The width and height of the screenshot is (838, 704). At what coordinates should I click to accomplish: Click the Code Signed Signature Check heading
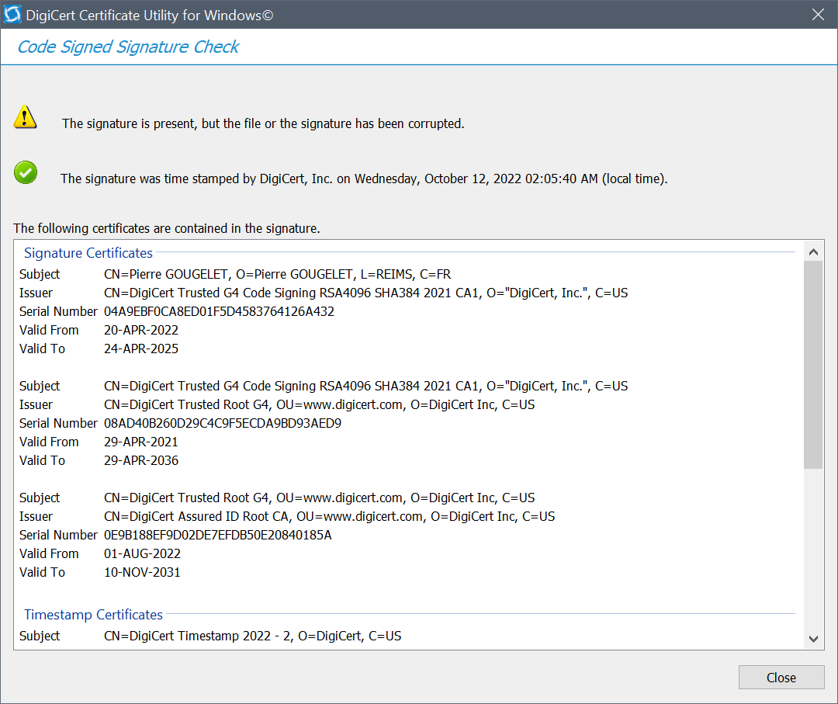[x=128, y=47]
